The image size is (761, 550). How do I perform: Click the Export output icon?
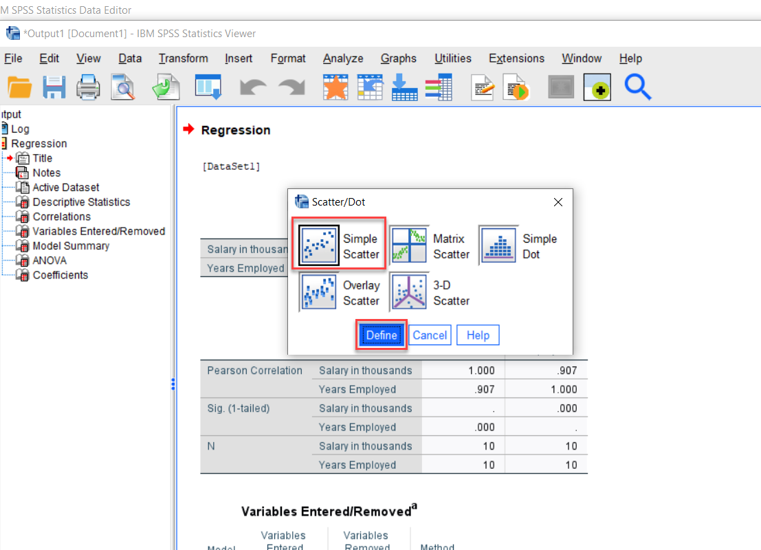click(166, 88)
